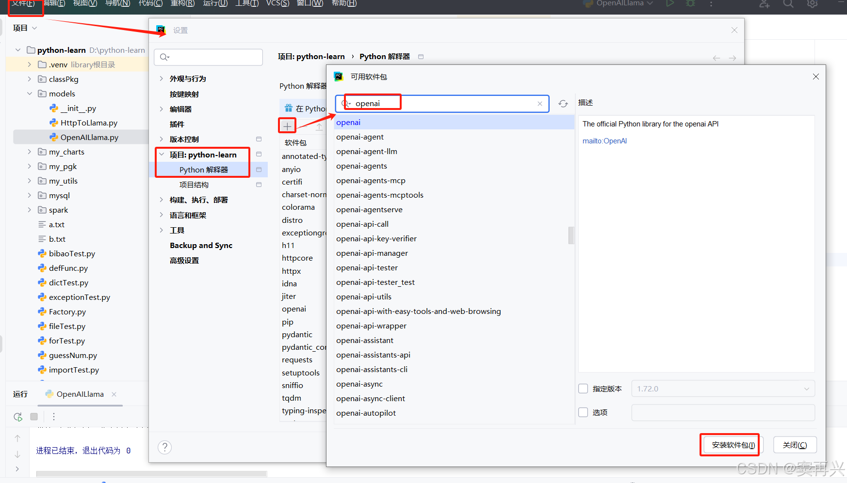Screen dimensions: 847x483
Task: Click the 安装软件包(I) button
Action: (x=733, y=445)
